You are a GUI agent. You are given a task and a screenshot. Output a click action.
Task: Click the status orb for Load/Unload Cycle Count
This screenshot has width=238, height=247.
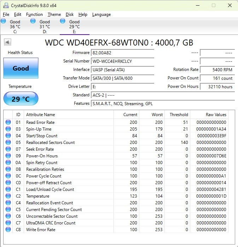(x=8, y=189)
